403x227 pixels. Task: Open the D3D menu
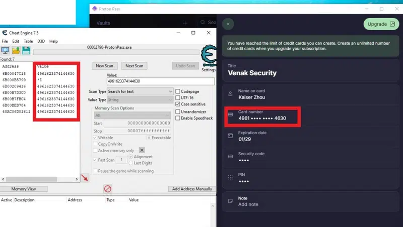point(41,41)
